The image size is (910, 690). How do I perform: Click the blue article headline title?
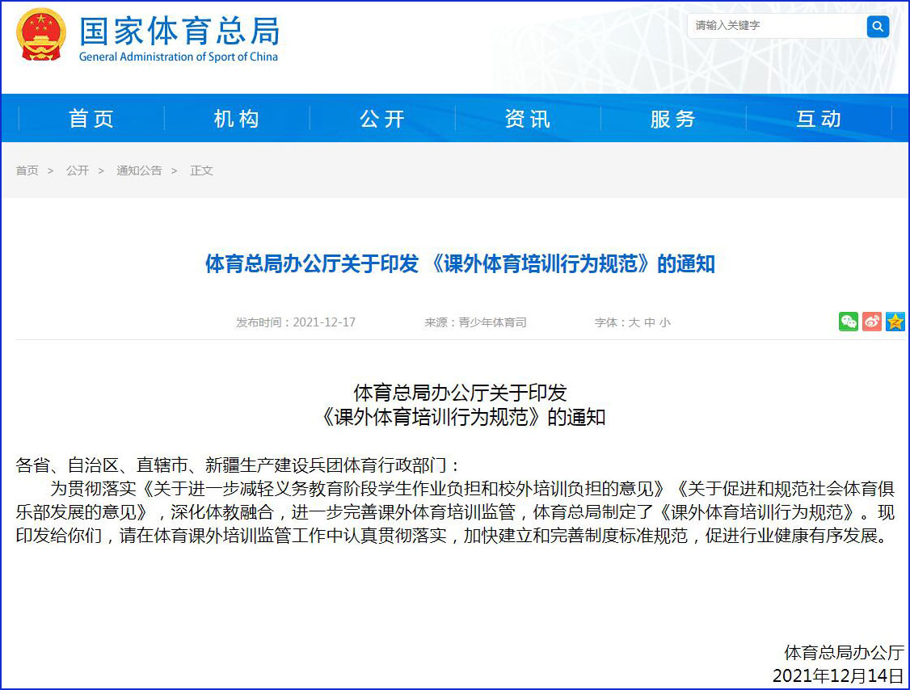pos(460,264)
